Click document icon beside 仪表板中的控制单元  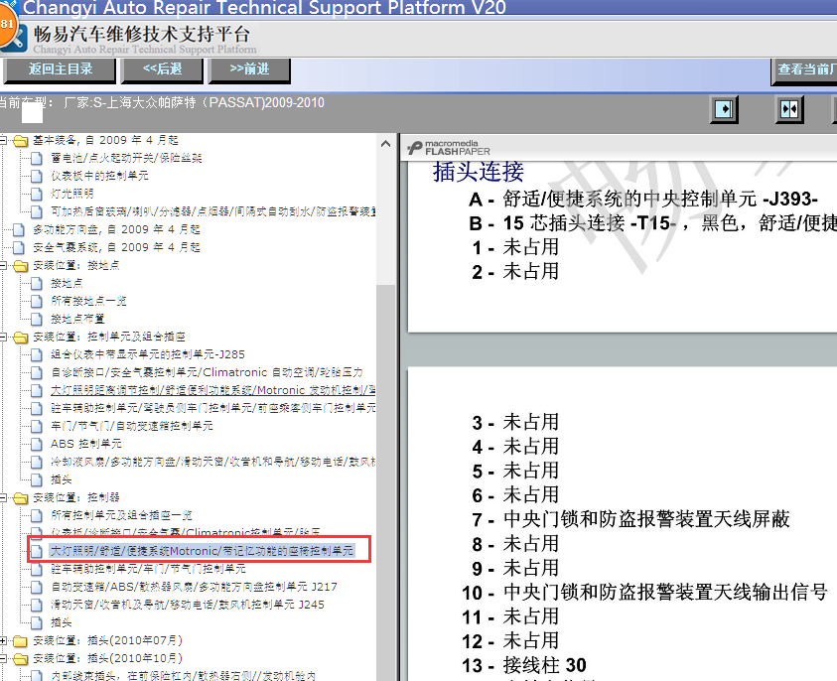pos(37,176)
